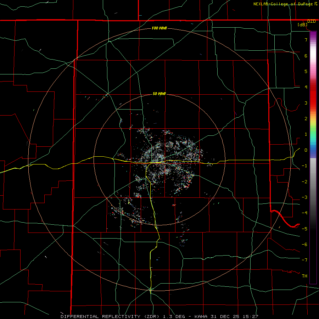
Task: Click the 'TH' threshold label on the scale
Action: [304, 276]
